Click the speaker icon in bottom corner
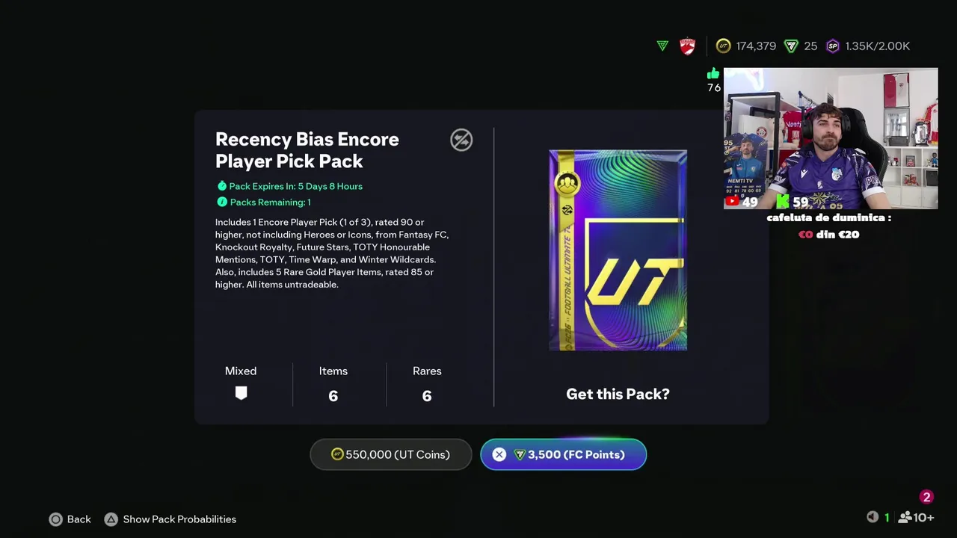Viewport: 957px width, 538px height. [873, 517]
